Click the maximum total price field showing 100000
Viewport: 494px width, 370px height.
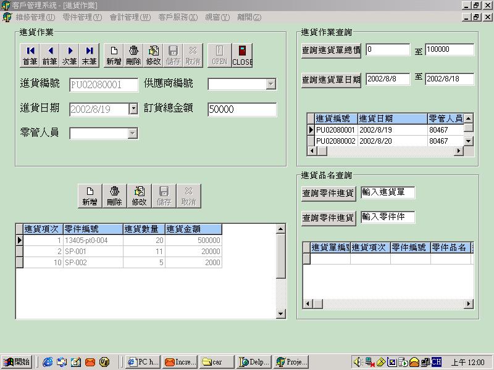click(450, 49)
